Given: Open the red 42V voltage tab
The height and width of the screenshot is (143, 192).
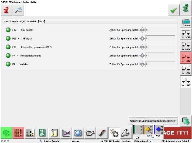Looking at the screenshot, I should pos(186,58).
